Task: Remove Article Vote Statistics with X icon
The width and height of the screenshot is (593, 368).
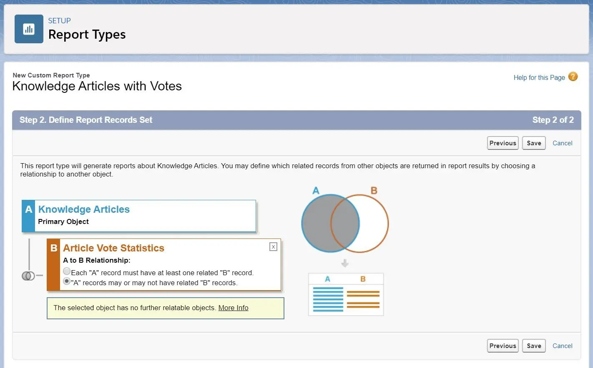Action: tap(273, 247)
